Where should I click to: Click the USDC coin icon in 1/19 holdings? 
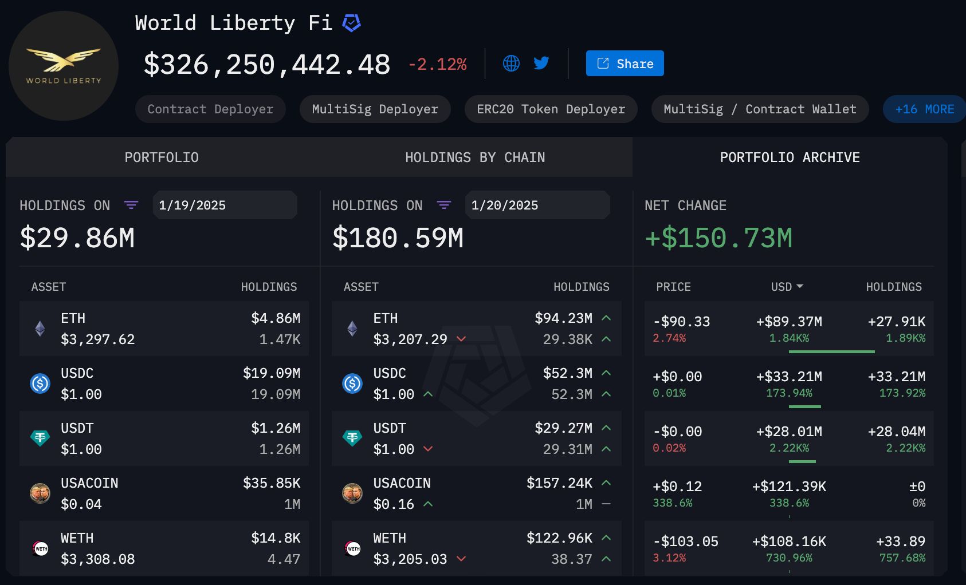(x=40, y=383)
